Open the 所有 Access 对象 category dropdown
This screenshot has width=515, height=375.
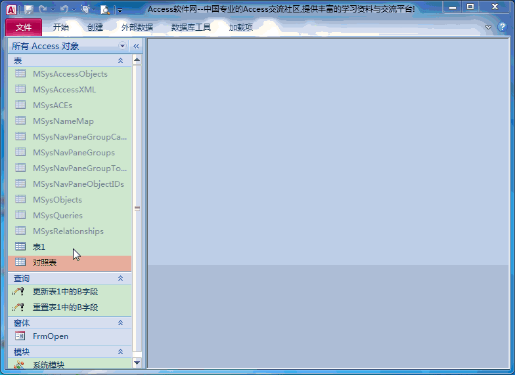point(122,46)
